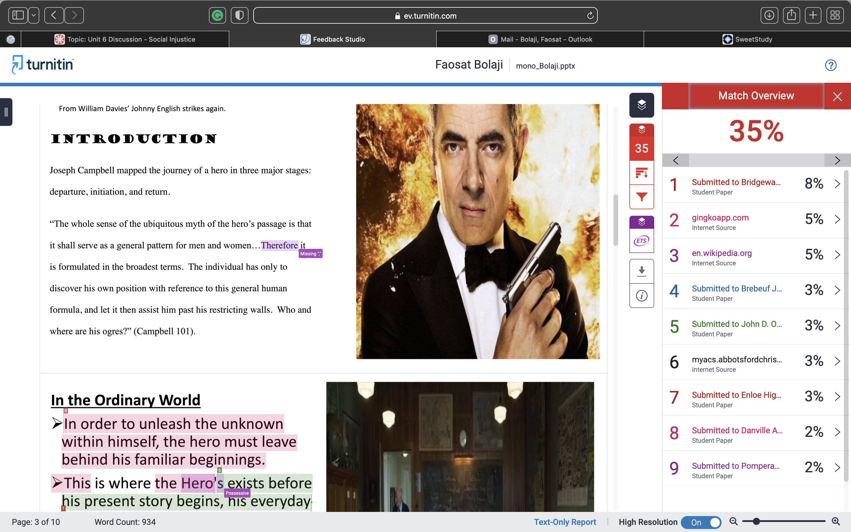This screenshot has width=851, height=532.
Task: Expand match 6 breakdown chevron
Action: pos(837,361)
